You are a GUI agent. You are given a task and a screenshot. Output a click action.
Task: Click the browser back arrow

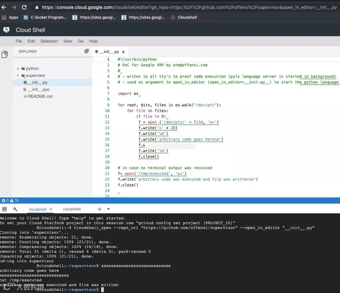tap(4, 7)
